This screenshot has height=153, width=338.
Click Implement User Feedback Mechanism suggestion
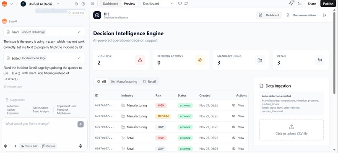pyautogui.click(x=66, y=110)
